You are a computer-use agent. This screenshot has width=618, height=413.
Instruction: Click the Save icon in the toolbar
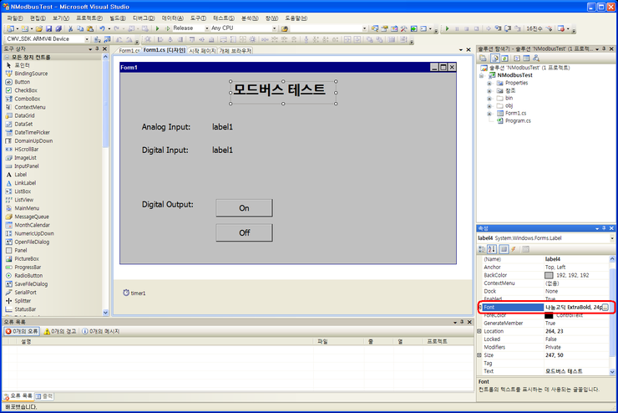(x=49, y=28)
